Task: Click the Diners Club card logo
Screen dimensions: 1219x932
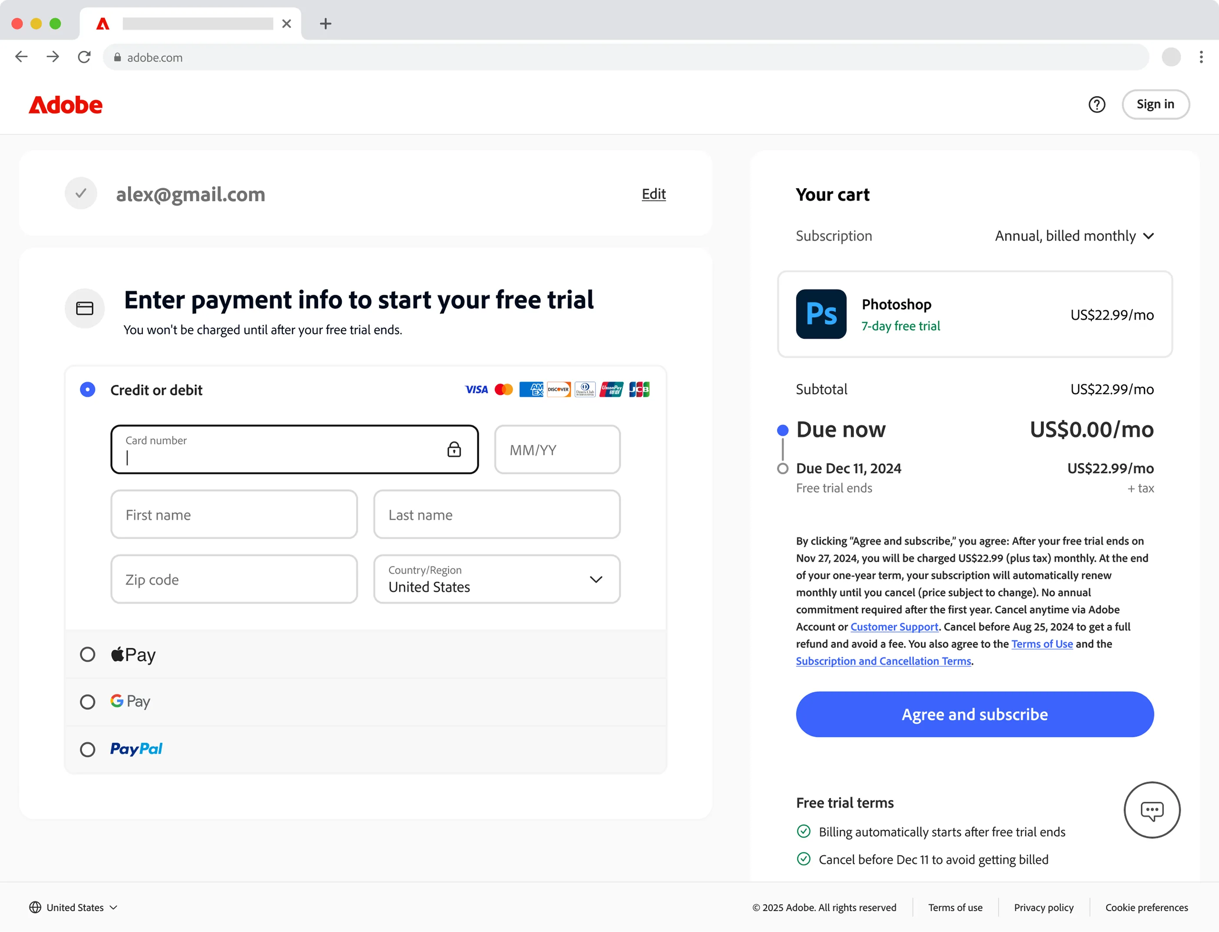Action: pyautogui.click(x=585, y=389)
